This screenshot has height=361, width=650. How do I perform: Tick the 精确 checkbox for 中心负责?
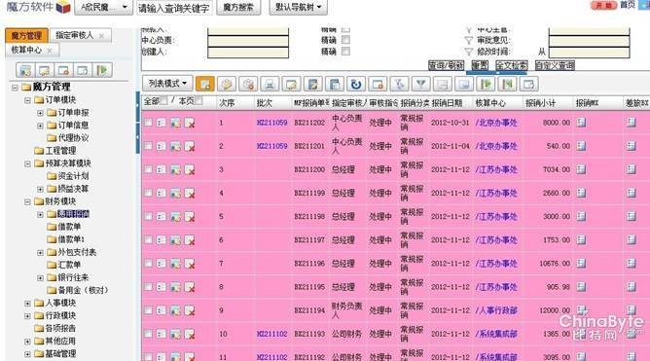[x=345, y=40]
